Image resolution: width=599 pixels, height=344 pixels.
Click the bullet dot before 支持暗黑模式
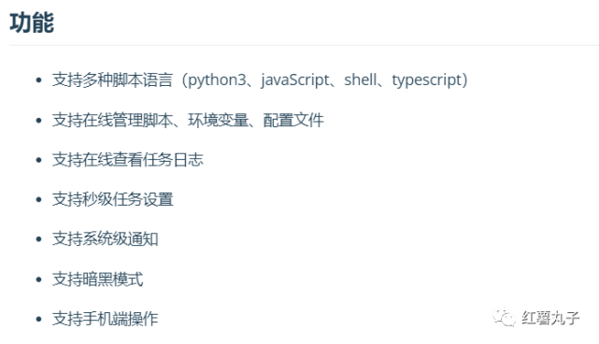pos(38,279)
